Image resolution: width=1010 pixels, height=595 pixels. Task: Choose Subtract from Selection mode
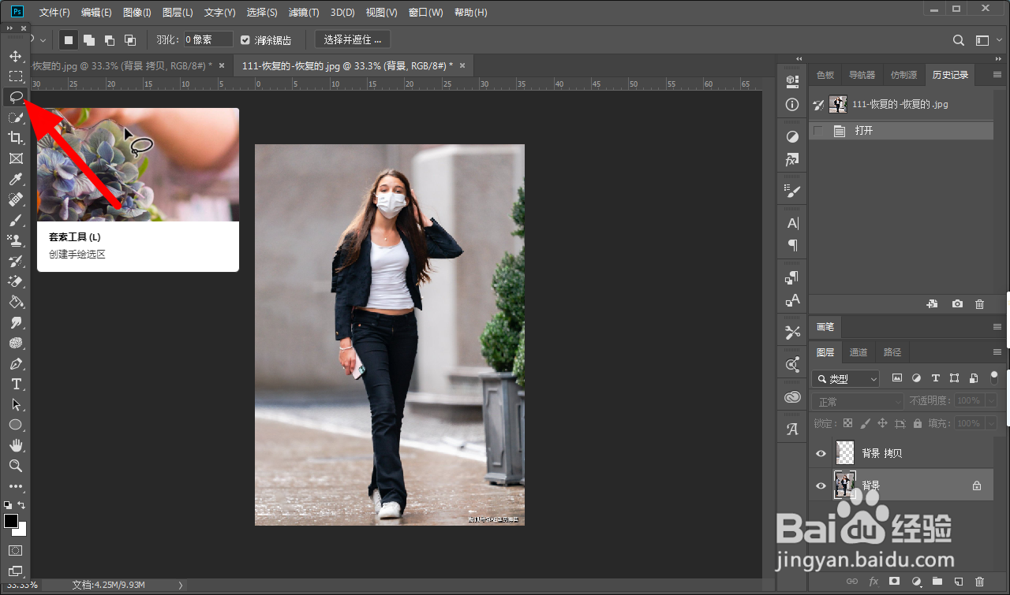[x=110, y=39]
